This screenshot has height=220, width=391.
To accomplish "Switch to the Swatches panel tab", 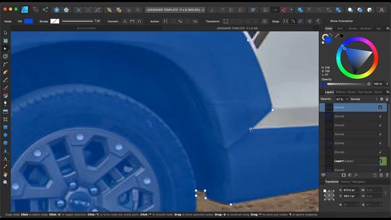I will pos(340,29).
